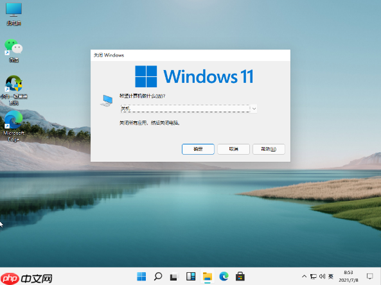Image resolution: width=381 pixels, height=285 pixels.
Task: Open the notification center icon
Action: point(370,276)
